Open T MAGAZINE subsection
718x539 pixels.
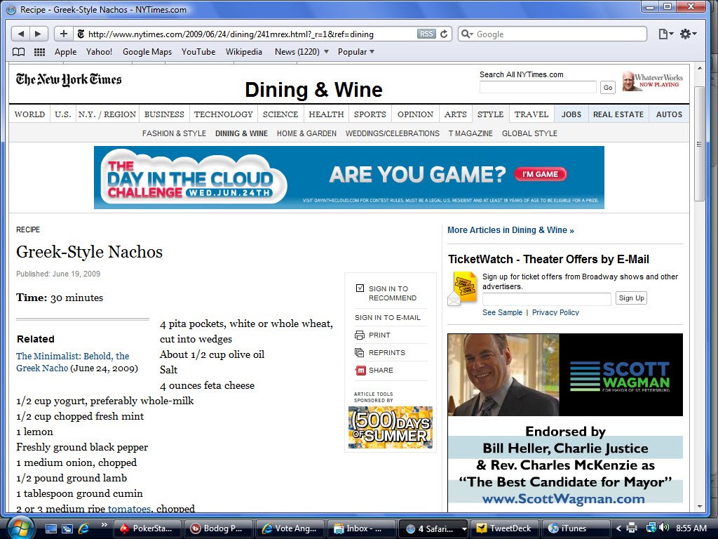[x=470, y=133]
